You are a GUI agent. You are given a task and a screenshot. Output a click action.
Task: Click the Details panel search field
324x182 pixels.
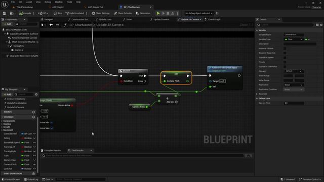285,25
